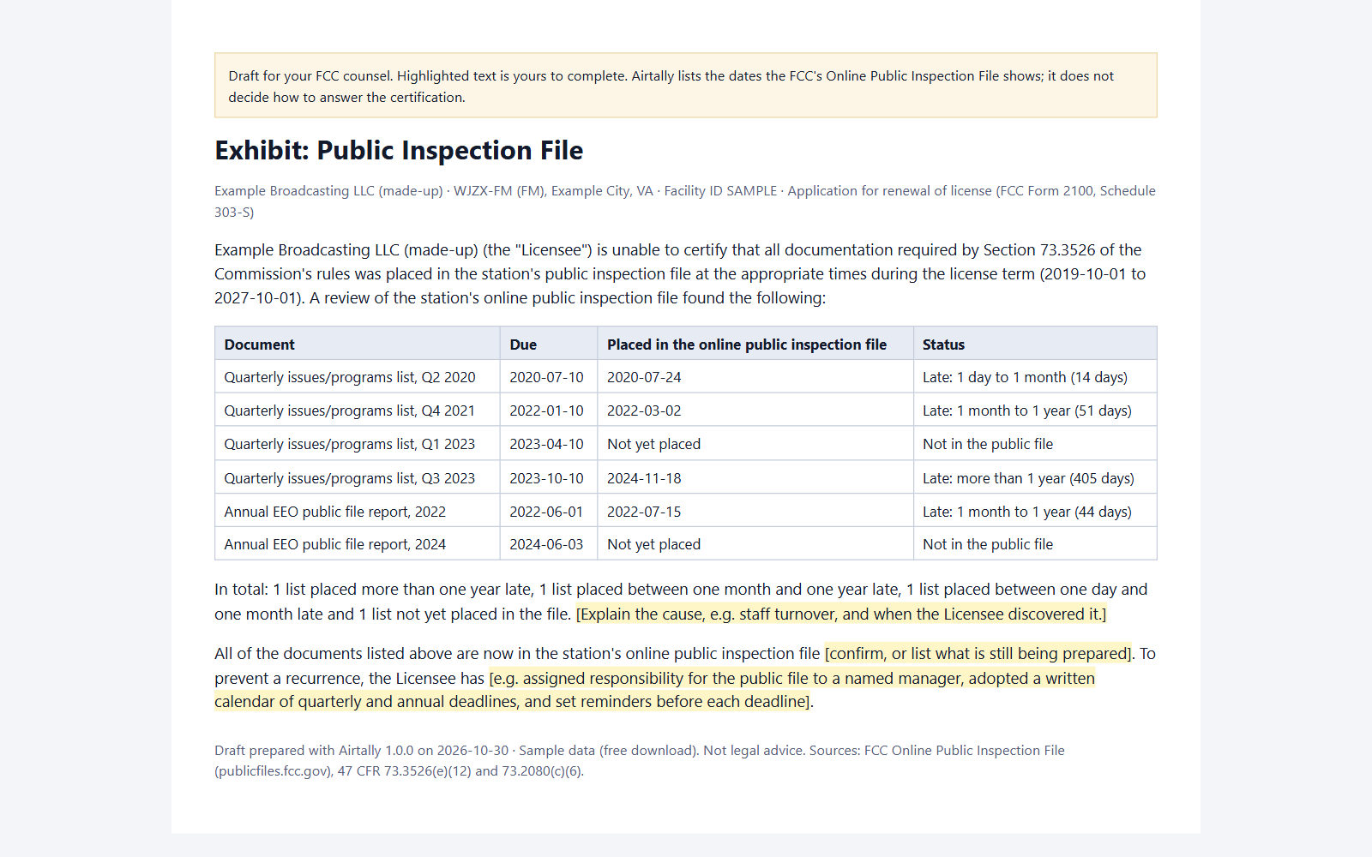
Task: Click 'Not yet placed' in EEO 2024 row
Action: click(x=653, y=544)
